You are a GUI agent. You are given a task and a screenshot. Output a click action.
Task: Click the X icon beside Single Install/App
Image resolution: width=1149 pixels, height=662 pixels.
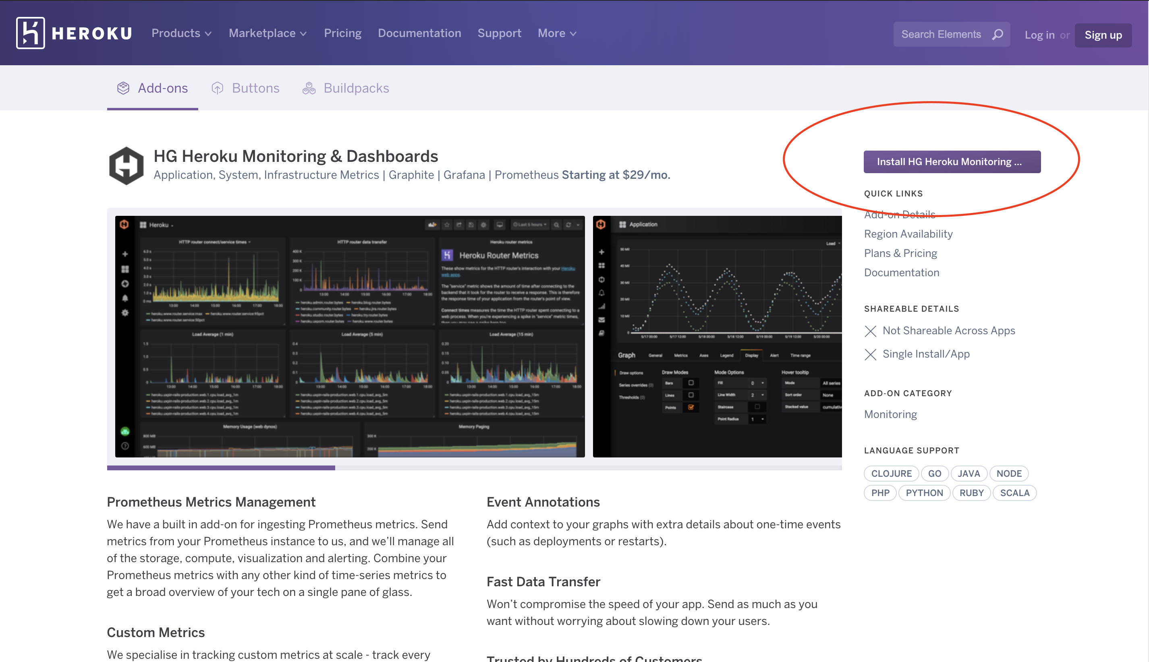point(870,355)
